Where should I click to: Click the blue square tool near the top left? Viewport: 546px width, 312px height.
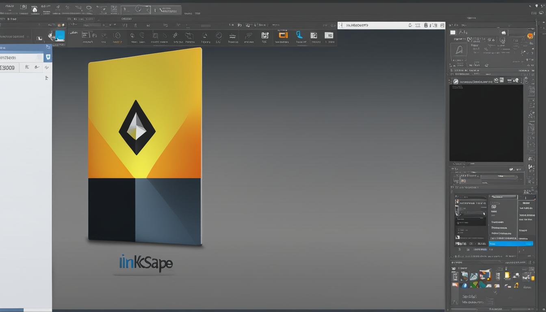pyautogui.click(x=60, y=36)
